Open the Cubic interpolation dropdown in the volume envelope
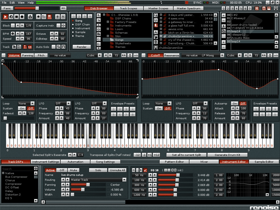The height and width of the screenshot is (210, 280). tap(94, 55)
